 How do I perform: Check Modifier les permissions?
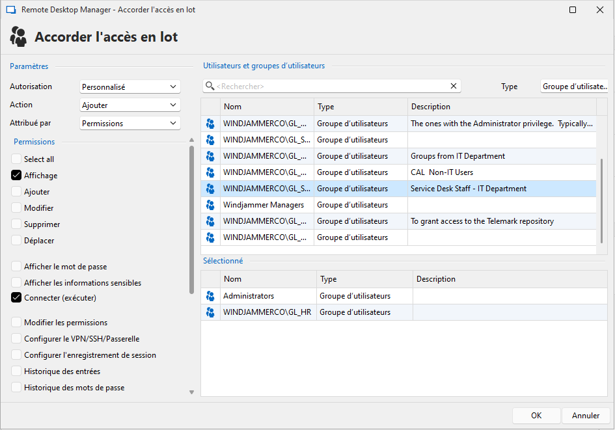(16, 322)
